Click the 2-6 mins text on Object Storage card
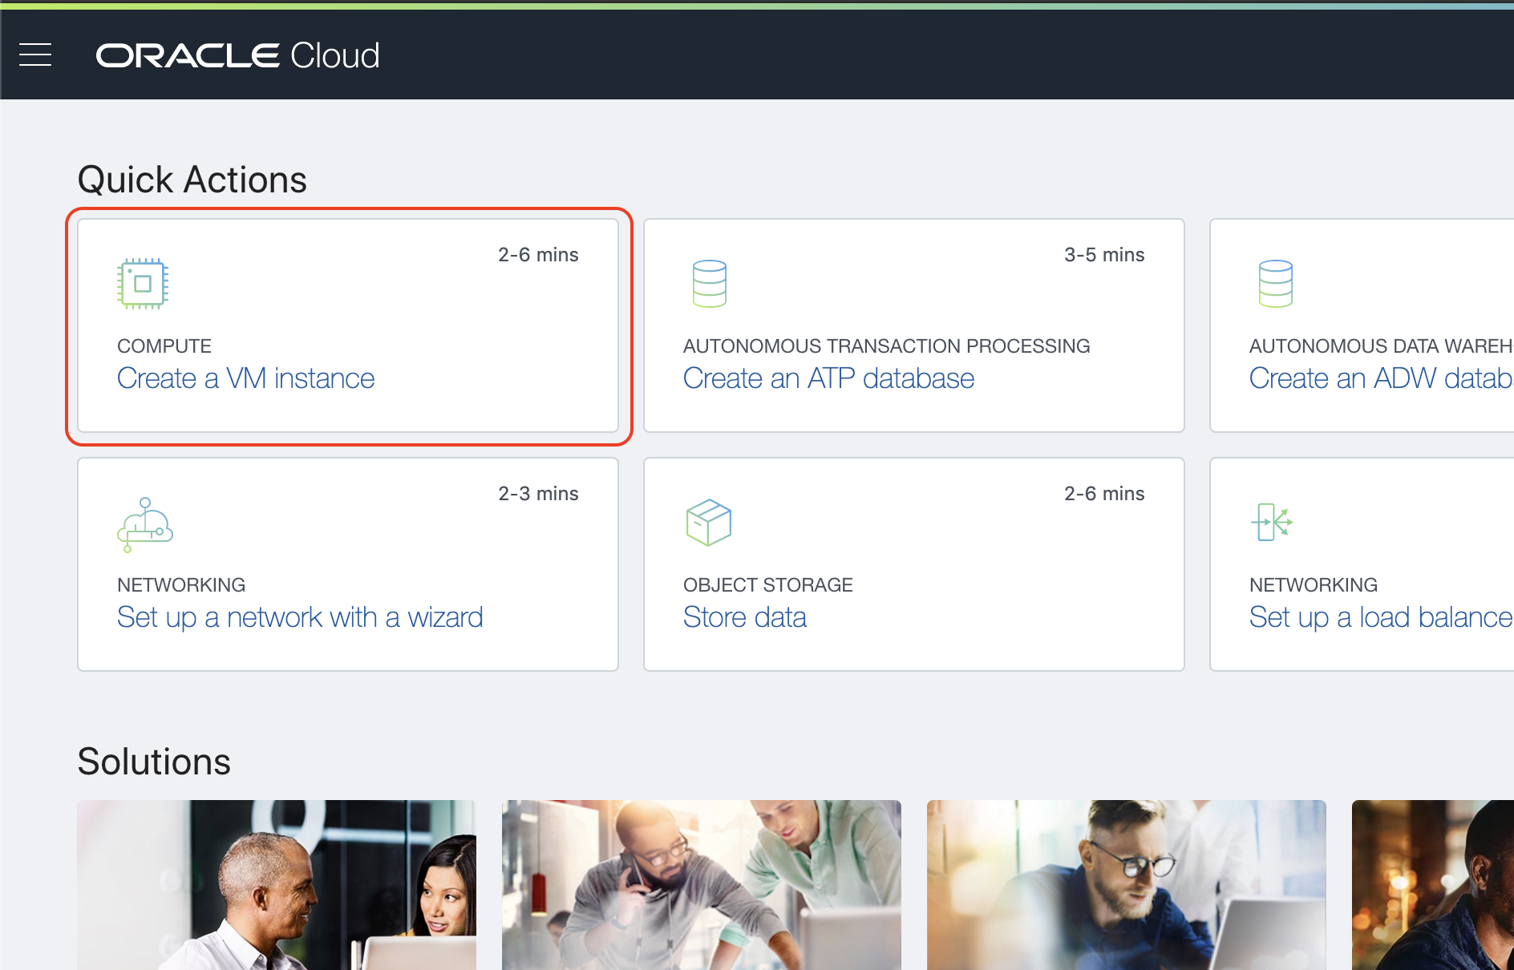The height and width of the screenshot is (970, 1514). [x=1104, y=494]
